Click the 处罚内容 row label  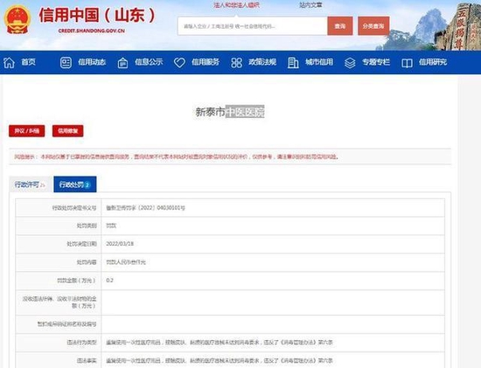[x=87, y=262]
